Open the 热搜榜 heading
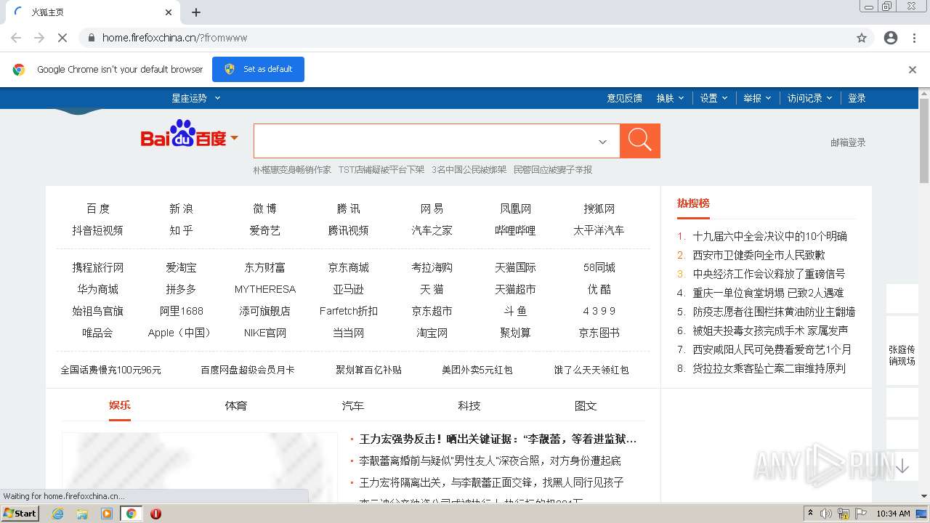The height and width of the screenshot is (523, 930). (x=693, y=203)
